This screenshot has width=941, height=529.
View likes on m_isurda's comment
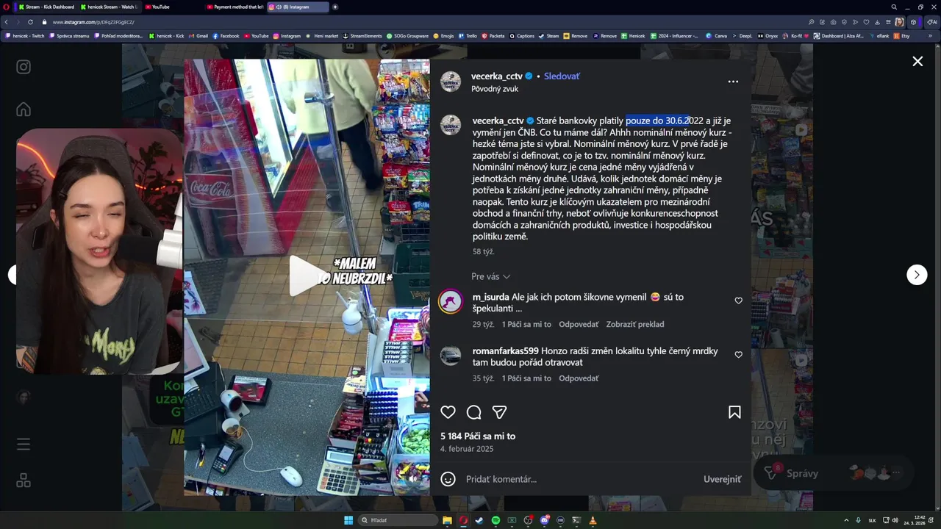pyautogui.click(x=526, y=324)
